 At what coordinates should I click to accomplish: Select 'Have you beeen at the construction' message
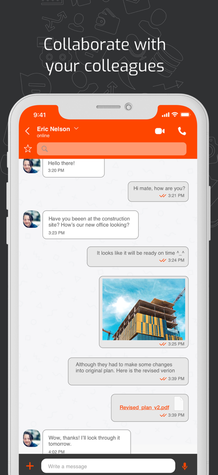[89, 222]
